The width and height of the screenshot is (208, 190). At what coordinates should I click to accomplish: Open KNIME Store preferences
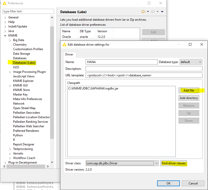(21, 90)
